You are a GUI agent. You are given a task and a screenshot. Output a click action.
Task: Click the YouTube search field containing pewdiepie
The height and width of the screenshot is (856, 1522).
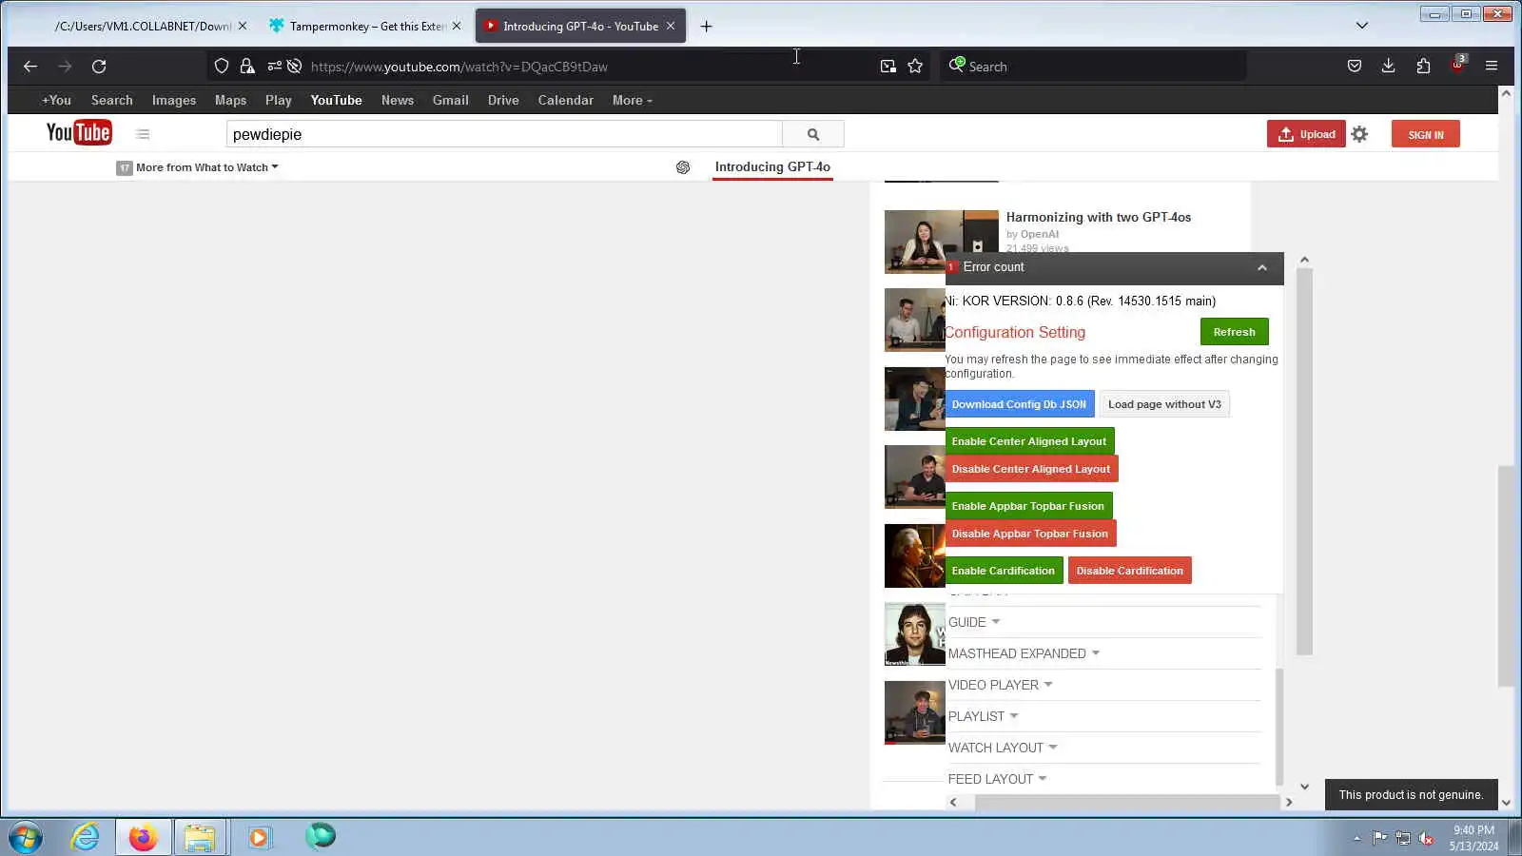(x=504, y=134)
